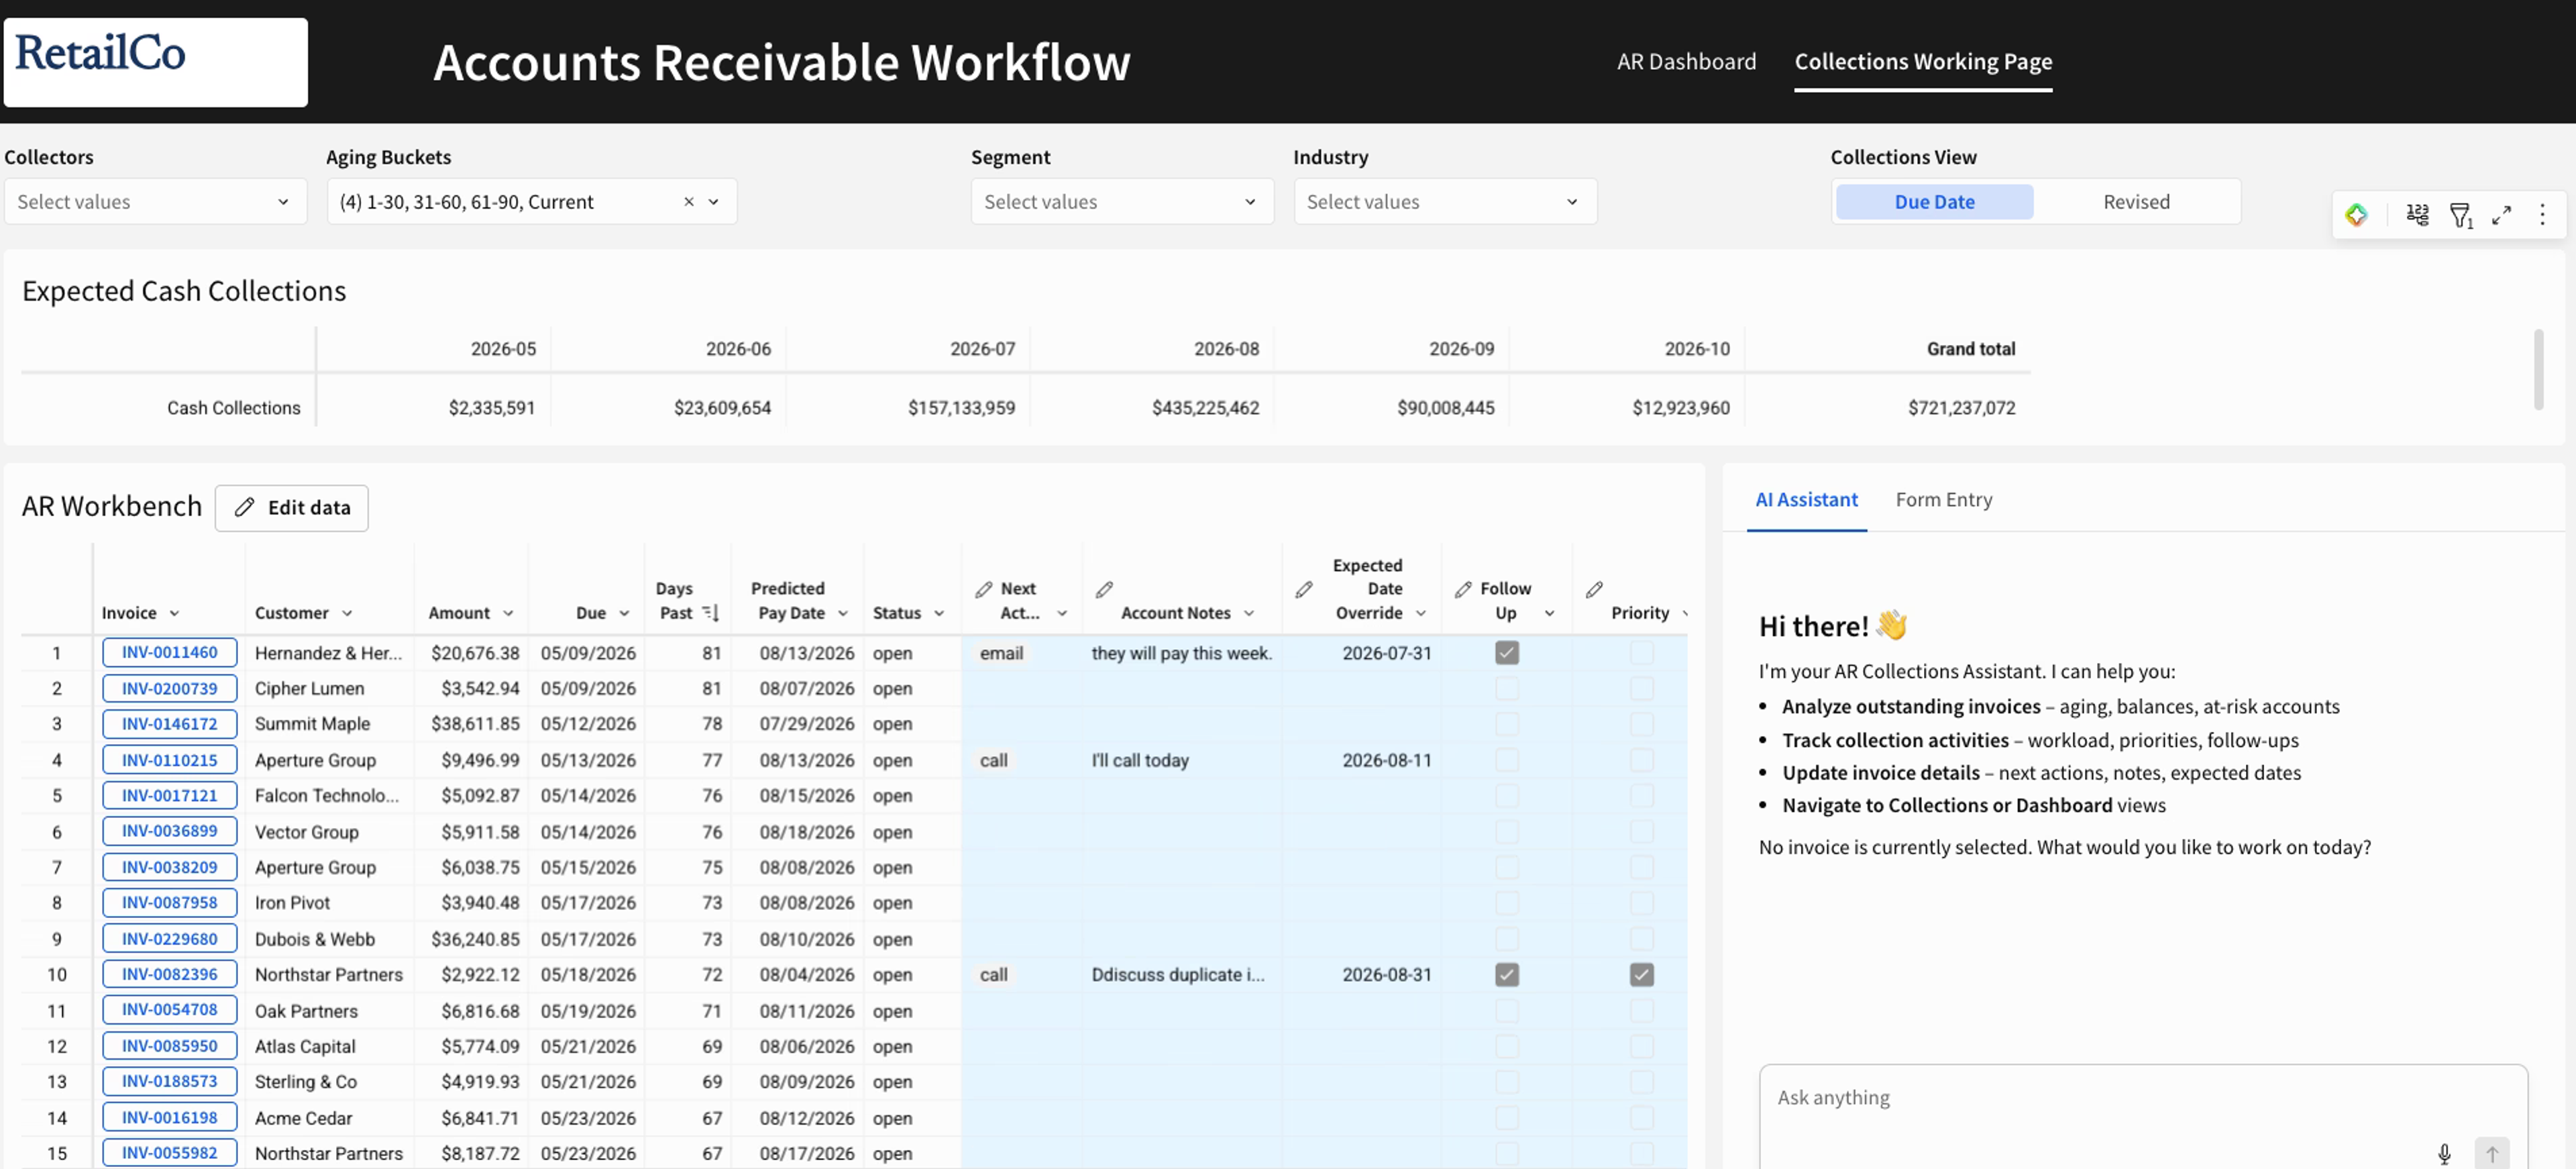Open invoice link INV-0082396
The image size is (2576, 1169).
169,974
